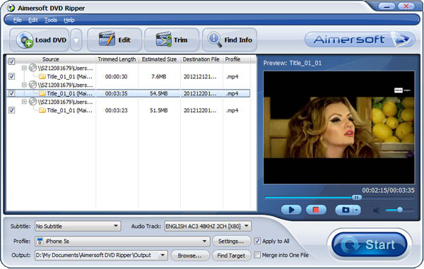Open the Help menu
This screenshot has height=269, width=424.
click(x=69, y=20)
